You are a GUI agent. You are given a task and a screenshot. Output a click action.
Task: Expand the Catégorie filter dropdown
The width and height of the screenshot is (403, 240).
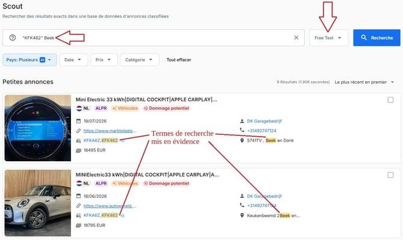point(140,60)
